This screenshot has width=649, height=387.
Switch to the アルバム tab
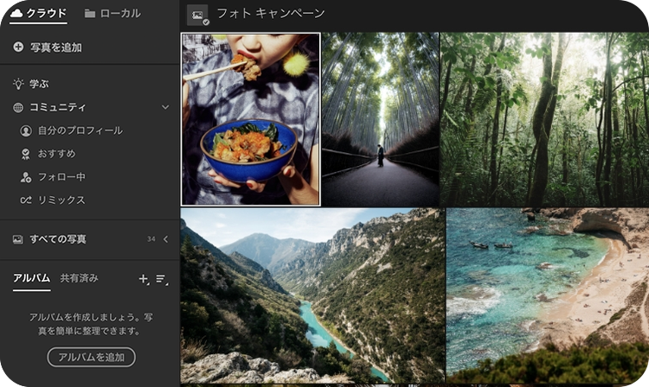click(x=31, y=278)
